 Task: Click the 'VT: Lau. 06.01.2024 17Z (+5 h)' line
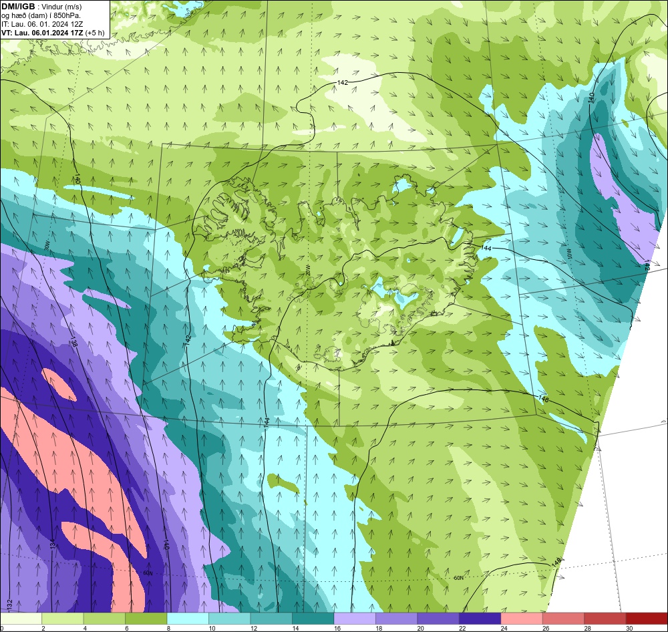(x=53, y=33)
